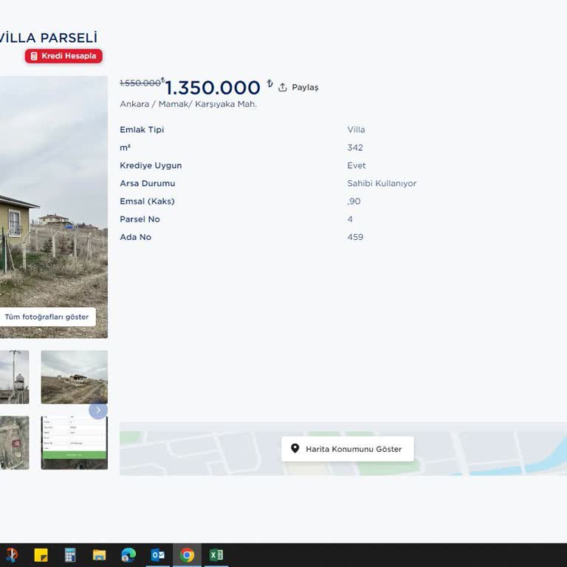The image size is (567, 567).
Task: Select thumbnail showing property details table
Action: pos(74,443)
